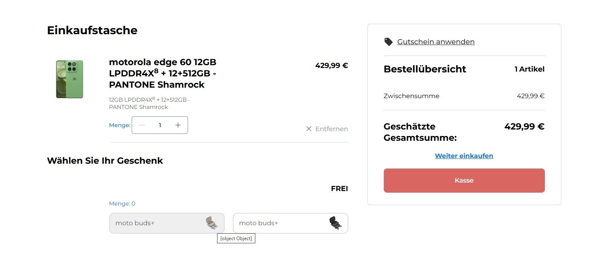Click the "1 Artikel" item count
Viewport: 594px width, 255px height.
coord(529,69)
